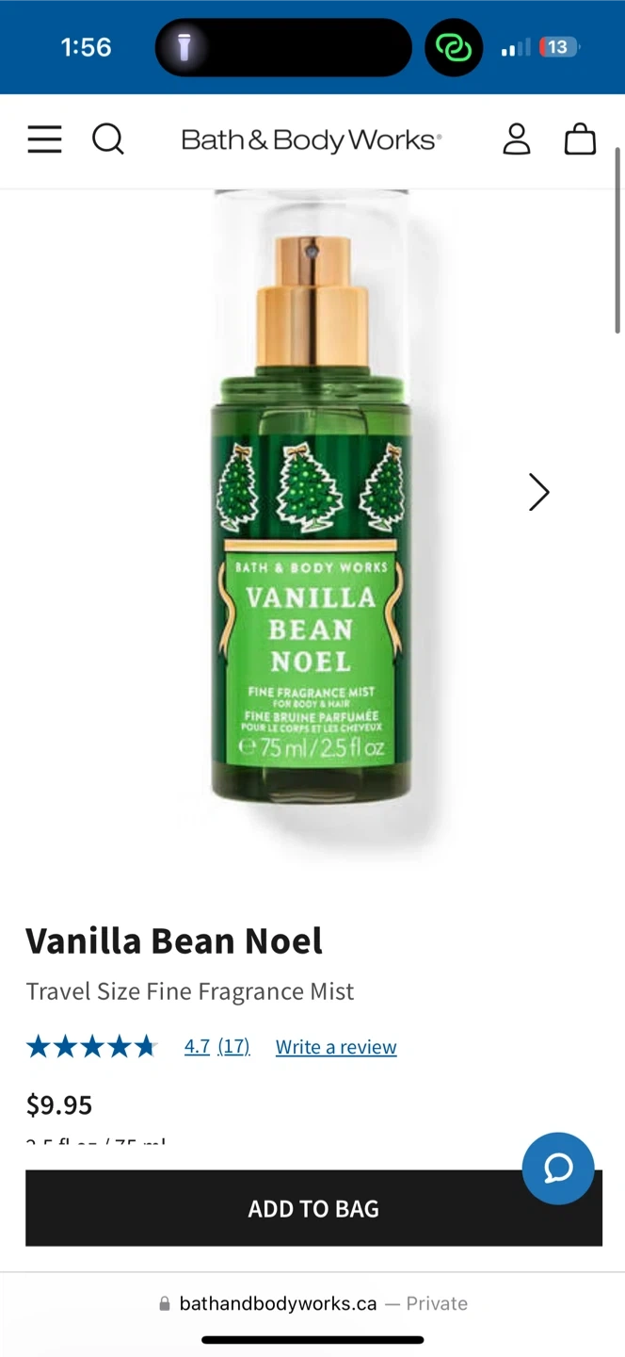Open the live chat bubble
This screenshot has height=1357, width=625.
pyautogui.click(x=558, y=1169)
